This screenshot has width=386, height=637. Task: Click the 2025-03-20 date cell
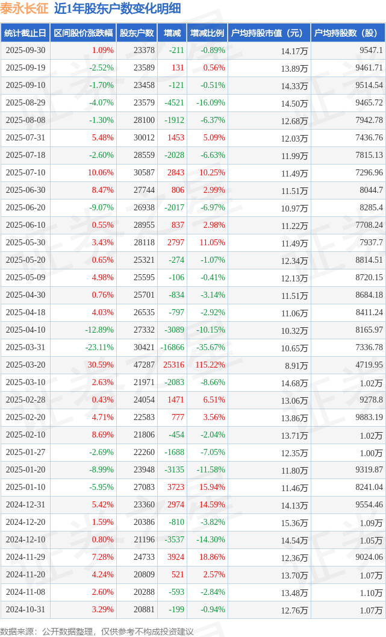25,365
